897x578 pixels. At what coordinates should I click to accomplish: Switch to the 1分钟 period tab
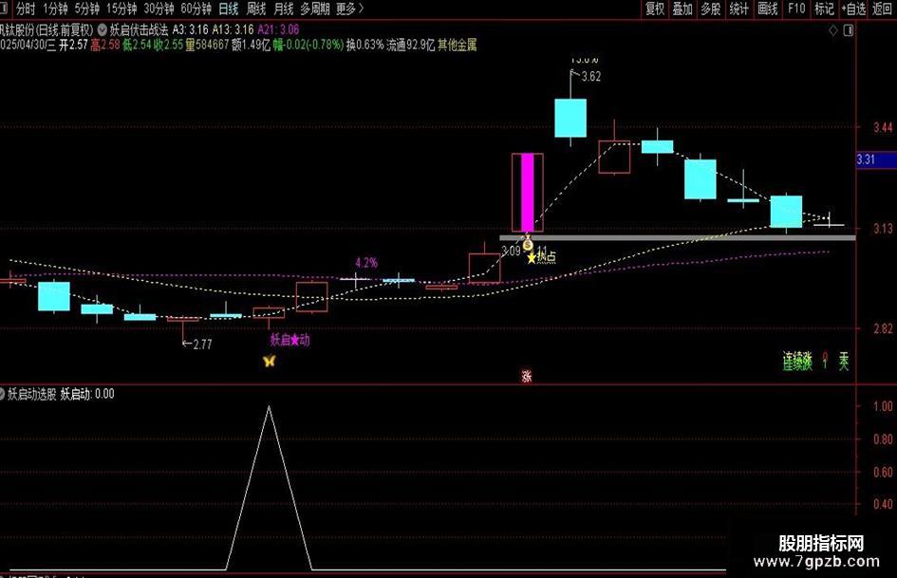coord(55,9)
